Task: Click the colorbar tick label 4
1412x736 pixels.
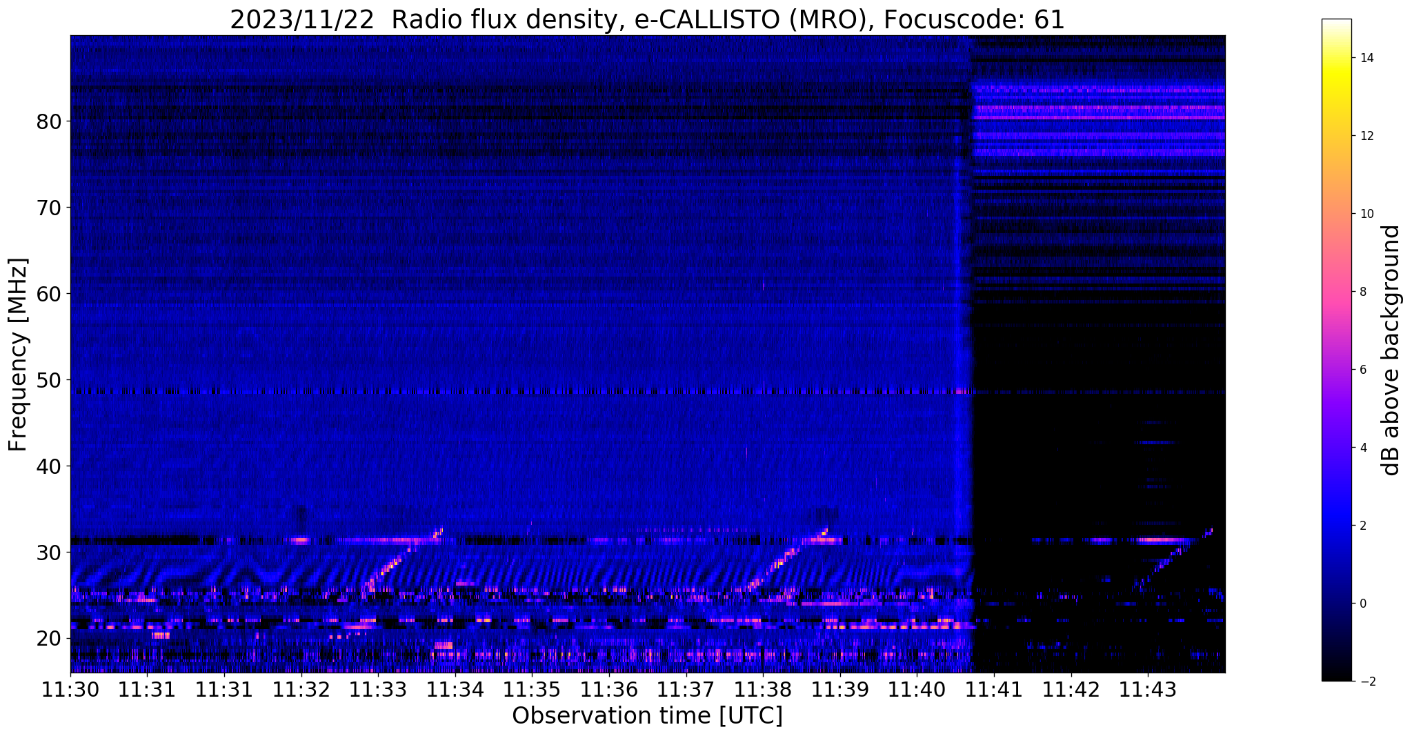Action: tap(1362, 448)
